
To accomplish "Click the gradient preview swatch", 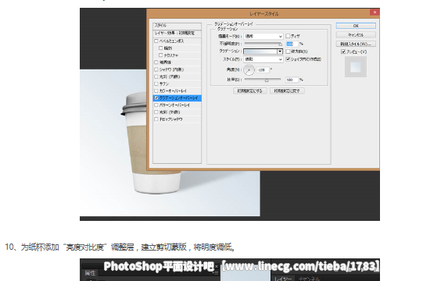I will [x=260, y=52].
